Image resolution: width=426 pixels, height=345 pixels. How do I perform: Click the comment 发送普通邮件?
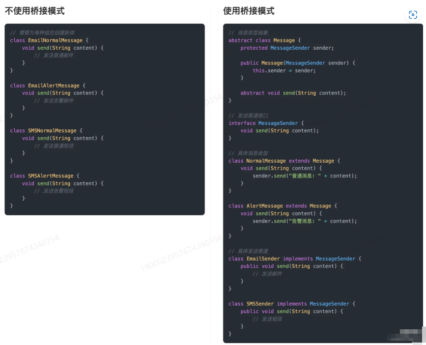(x=54, y=56)
